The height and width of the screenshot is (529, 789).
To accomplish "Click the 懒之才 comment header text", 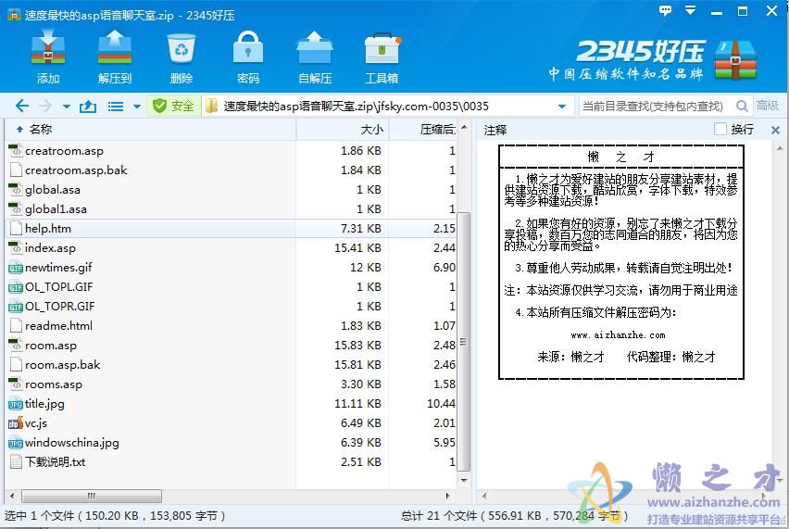I will (x=621, y=157).
